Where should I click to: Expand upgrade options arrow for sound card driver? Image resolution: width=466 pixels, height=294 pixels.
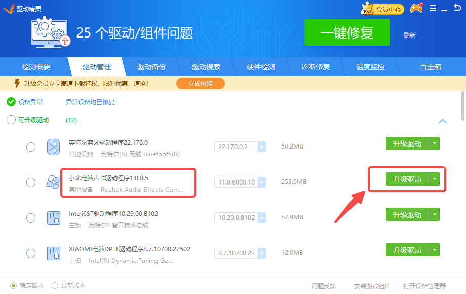[x=435, y=179]
